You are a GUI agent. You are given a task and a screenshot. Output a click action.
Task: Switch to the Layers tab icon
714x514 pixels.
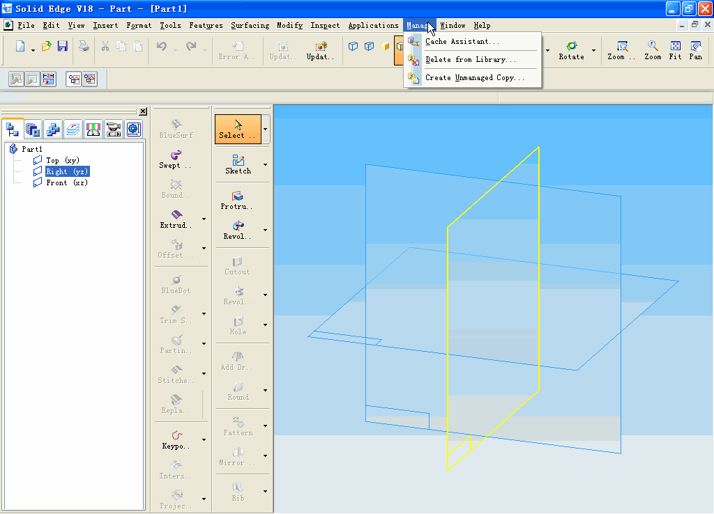(x=73, y=130)
